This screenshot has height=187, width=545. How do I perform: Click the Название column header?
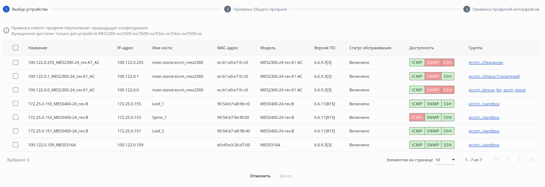coord(38,48)
